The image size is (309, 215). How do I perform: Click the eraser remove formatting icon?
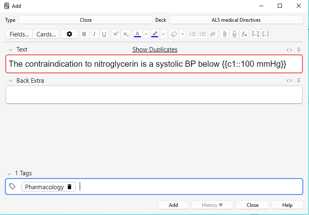click(173, 34)
